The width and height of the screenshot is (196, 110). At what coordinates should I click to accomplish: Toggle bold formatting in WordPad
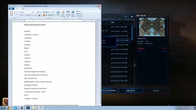21,15
